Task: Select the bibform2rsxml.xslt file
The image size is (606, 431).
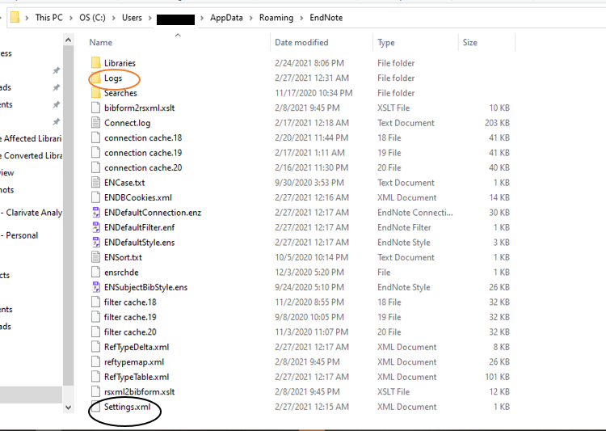Action: point(139,108)
